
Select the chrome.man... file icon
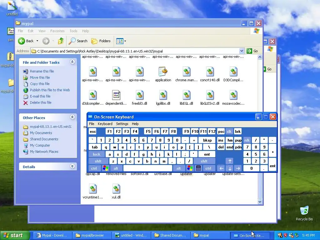(x=186, y=72)
